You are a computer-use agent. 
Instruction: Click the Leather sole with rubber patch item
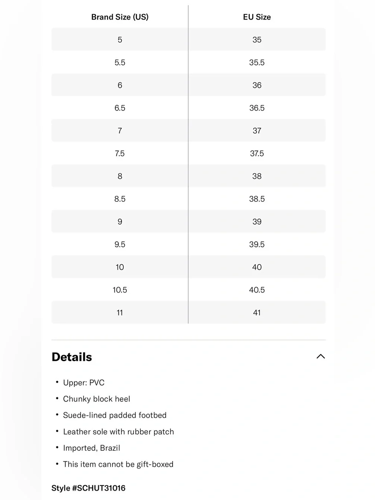(118, 432)
